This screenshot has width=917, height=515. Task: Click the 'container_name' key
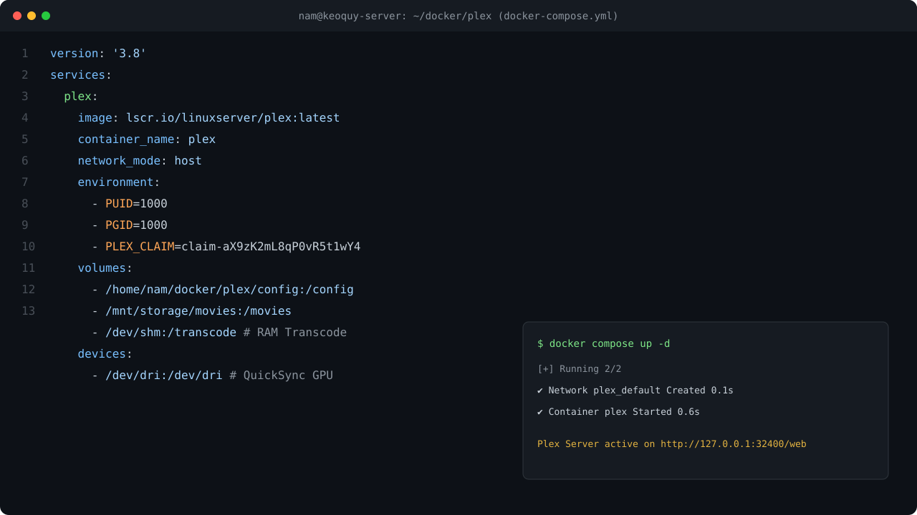[126, 139]
